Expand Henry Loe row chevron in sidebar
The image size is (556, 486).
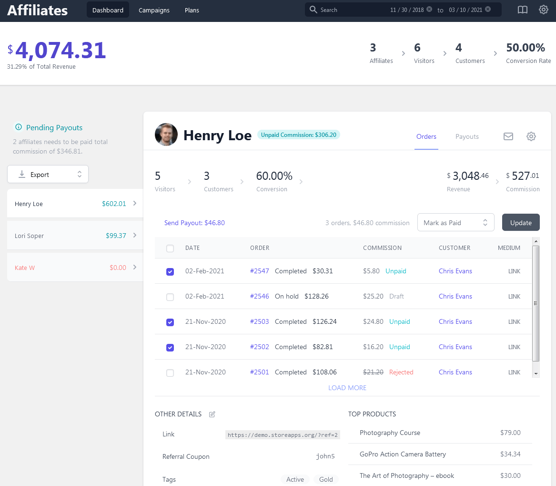click(135, 203)
